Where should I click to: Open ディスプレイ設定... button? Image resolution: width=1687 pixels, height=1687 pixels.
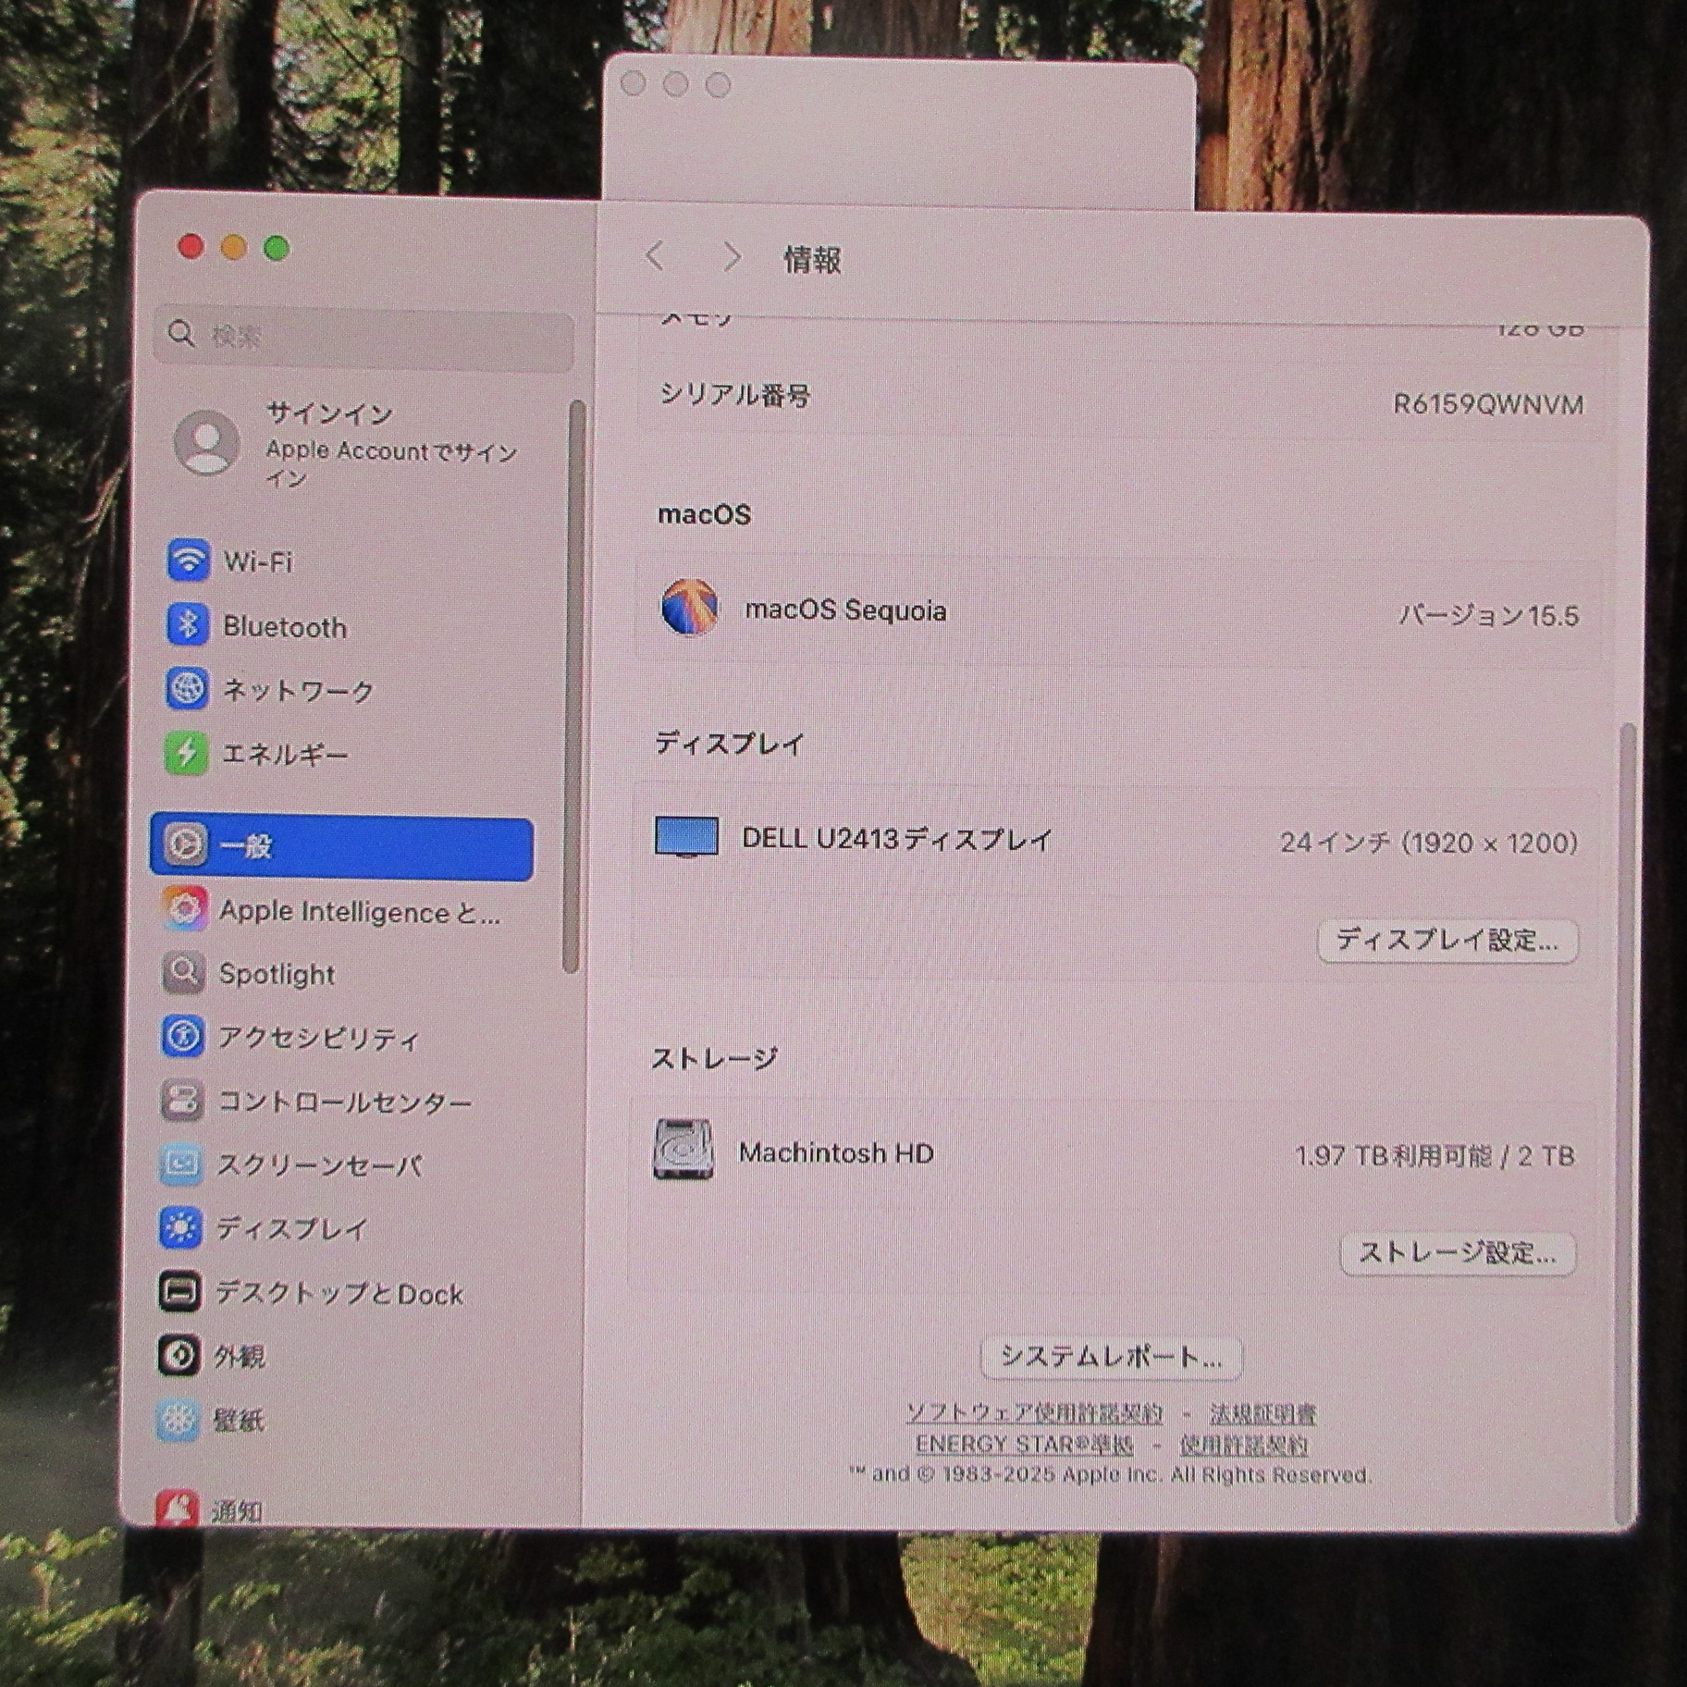click(x=1447, y=941)
